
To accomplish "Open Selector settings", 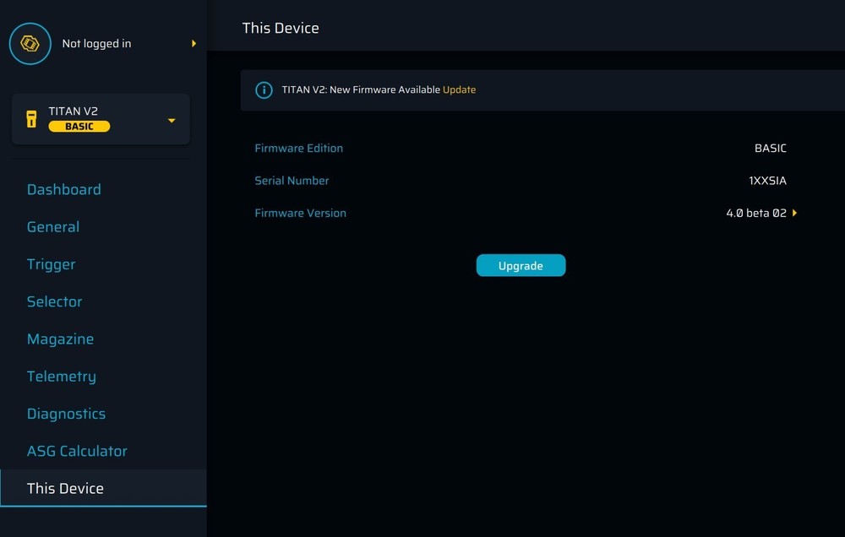I will pos(55,301).
